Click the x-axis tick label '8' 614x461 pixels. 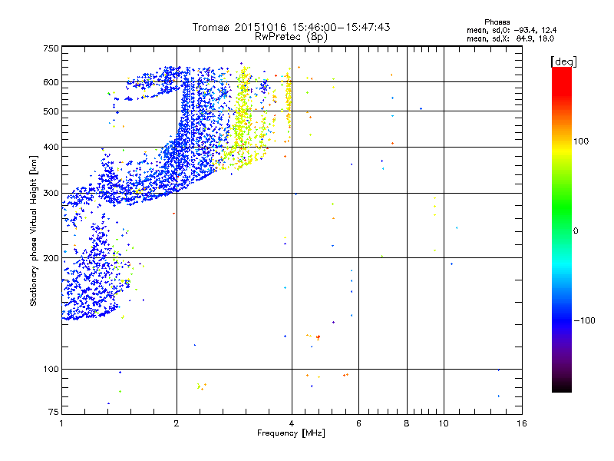pos(407,423)
